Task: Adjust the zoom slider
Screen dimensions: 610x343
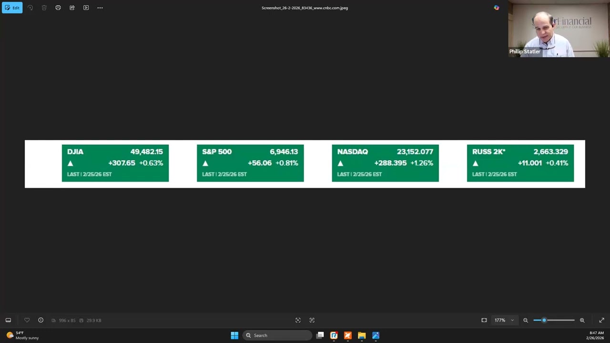Action: point(554,320)
